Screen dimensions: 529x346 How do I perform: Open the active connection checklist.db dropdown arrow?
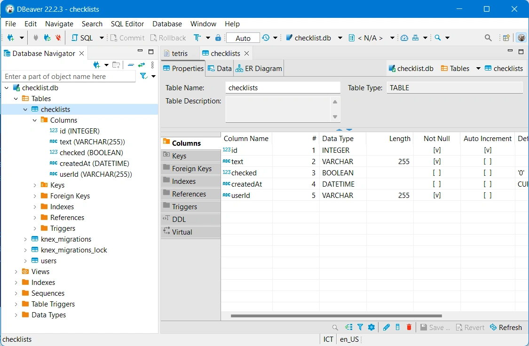pos(340,38)
